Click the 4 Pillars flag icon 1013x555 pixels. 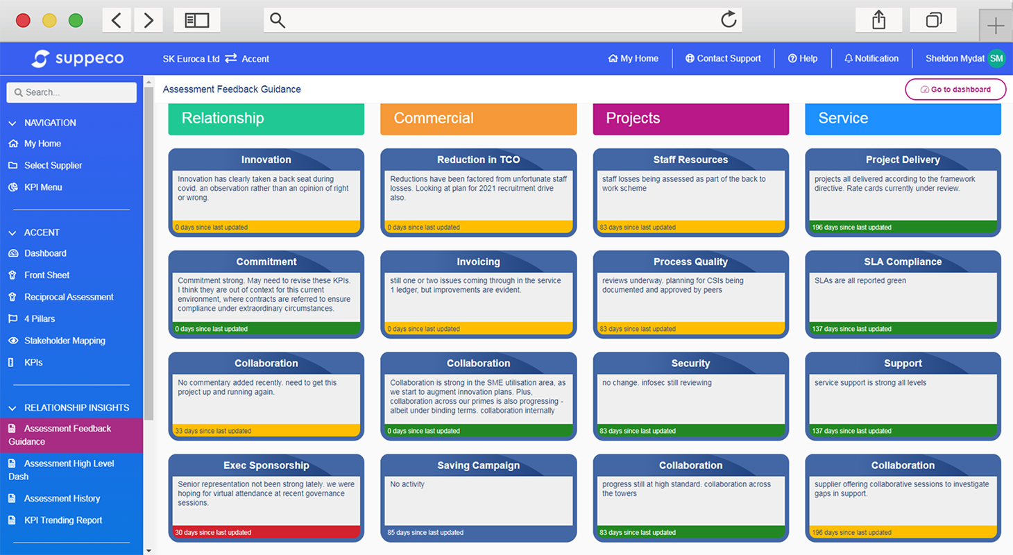coord(12,318)
